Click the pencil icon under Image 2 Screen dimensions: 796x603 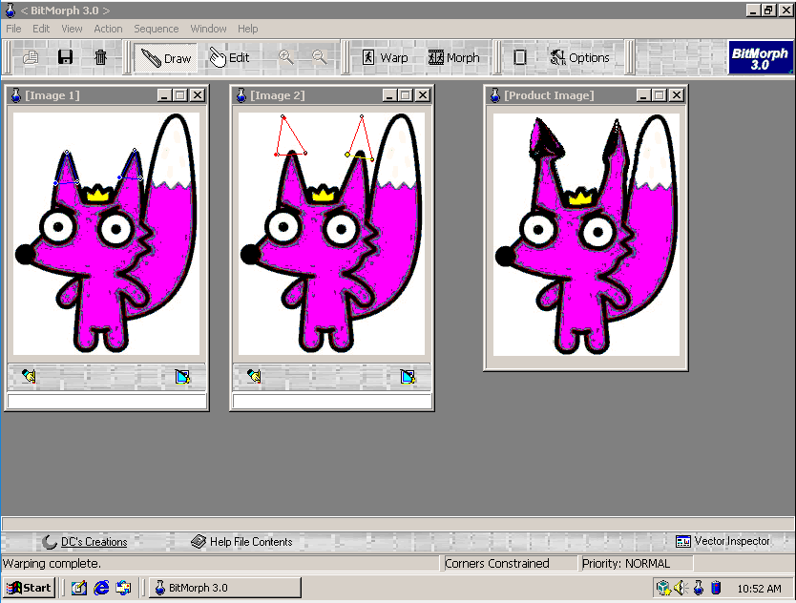(254, 377)
